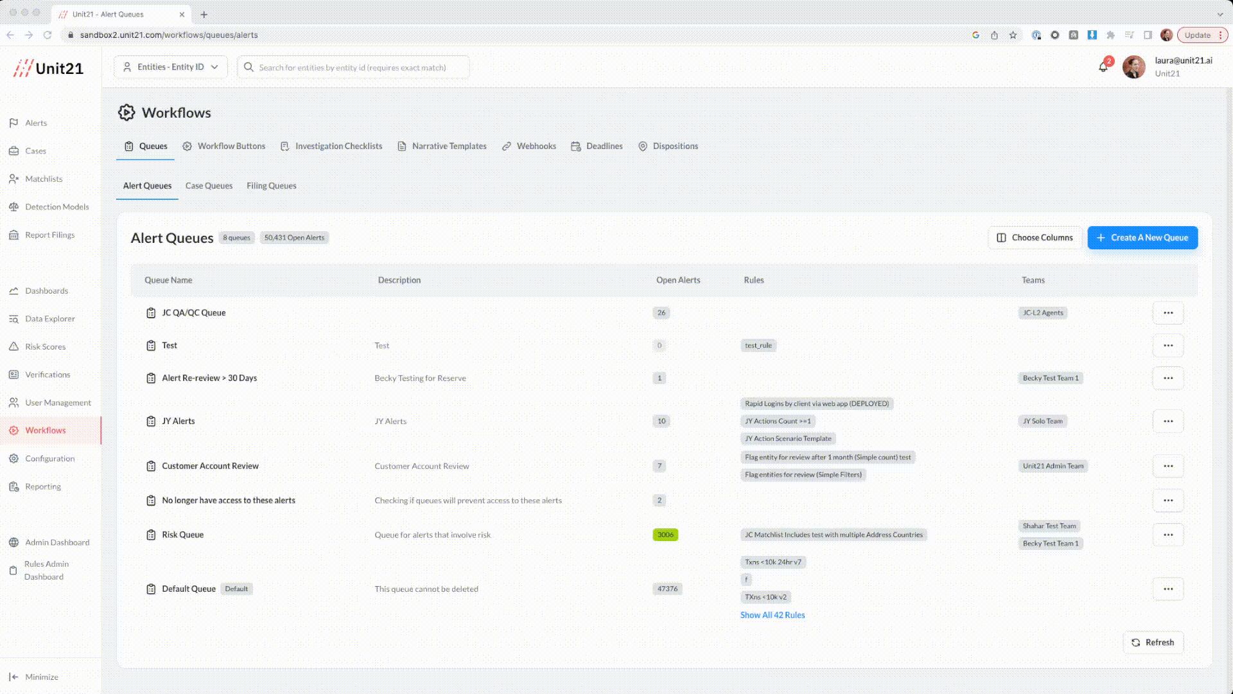The image size is (1233, 694).
Task: Open the Matchlists sidebar section
Action: [43, 179]
